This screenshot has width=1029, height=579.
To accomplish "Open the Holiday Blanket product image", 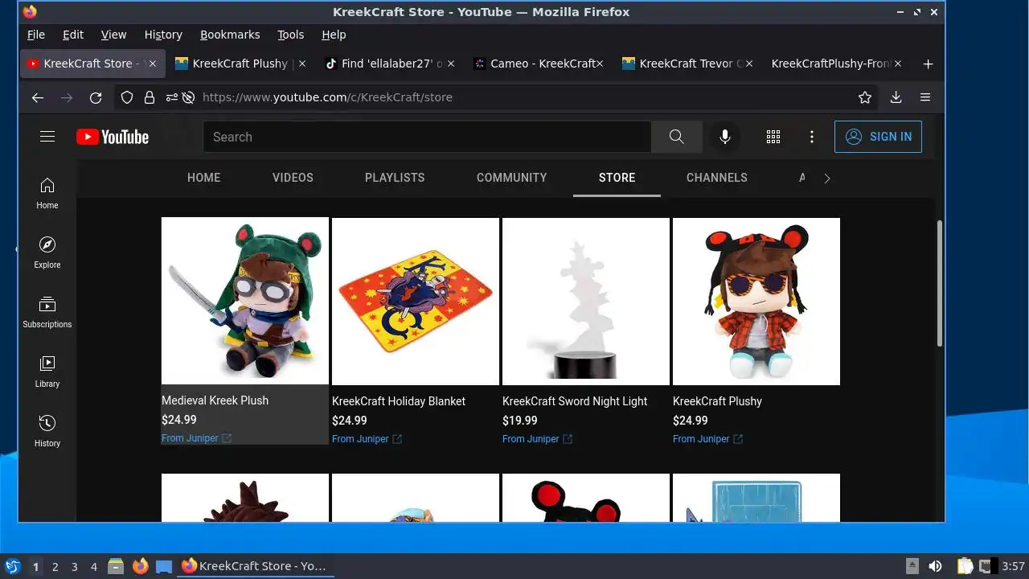I will [416, 302].
